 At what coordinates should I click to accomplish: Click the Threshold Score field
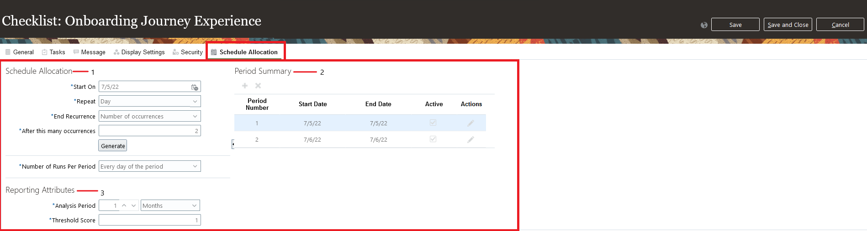point(150,220)
